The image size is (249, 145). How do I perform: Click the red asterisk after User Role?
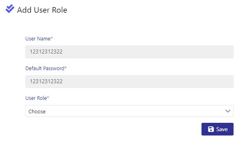[48, 97]
